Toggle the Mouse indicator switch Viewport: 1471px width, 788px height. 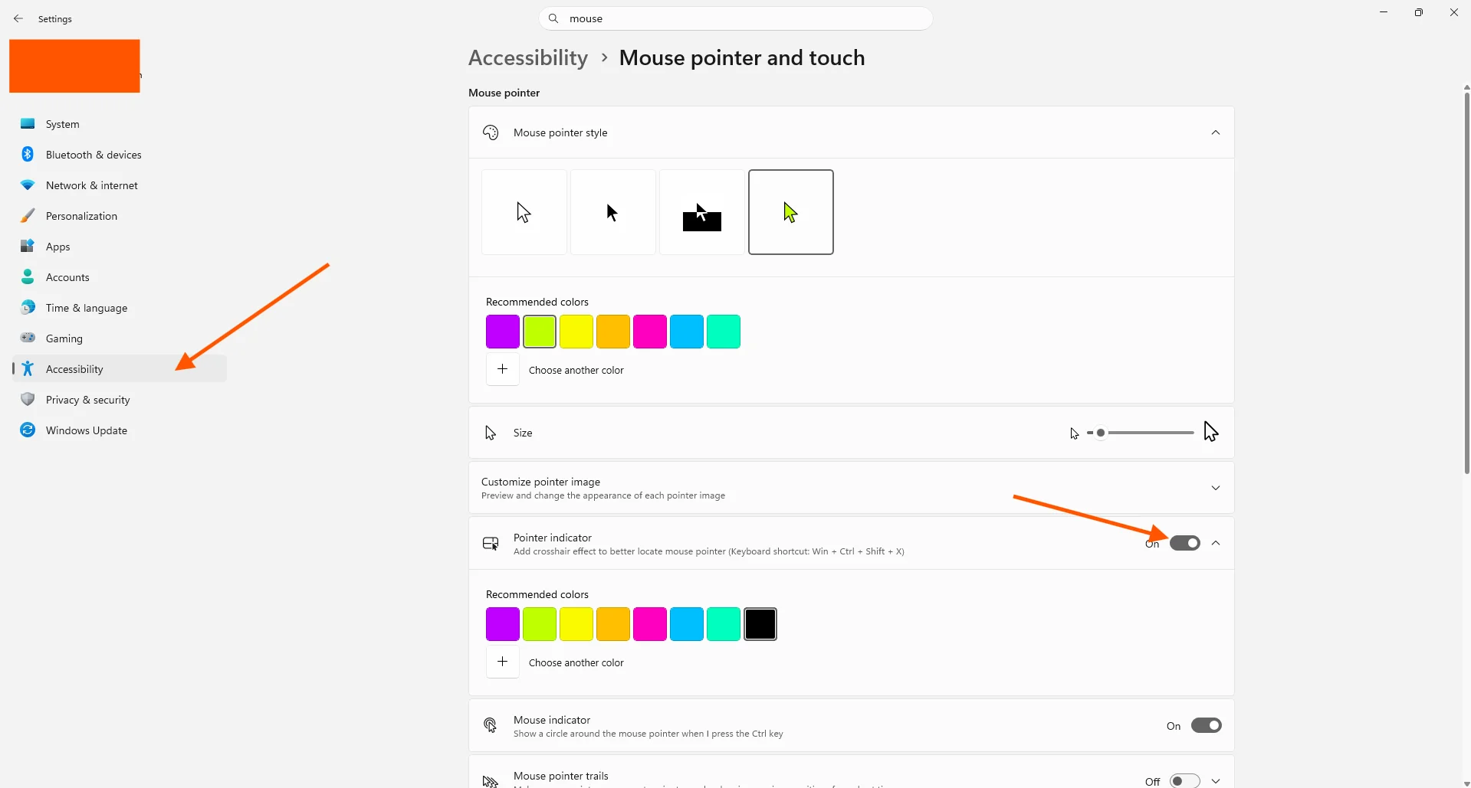tap(1207, 725)
